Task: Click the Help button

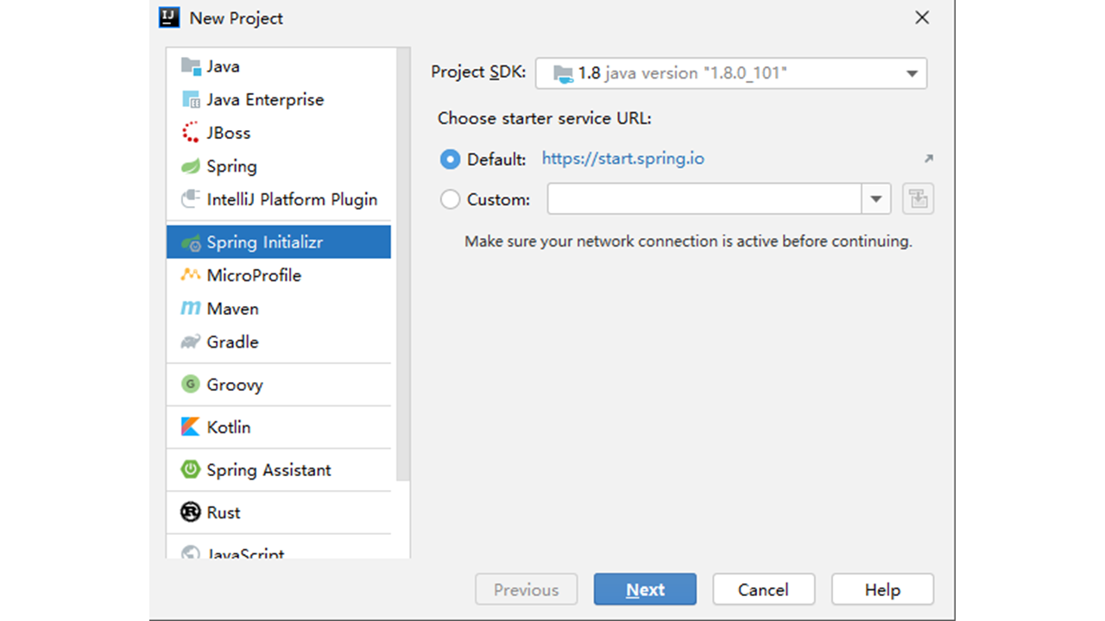Action: [882, 590]
